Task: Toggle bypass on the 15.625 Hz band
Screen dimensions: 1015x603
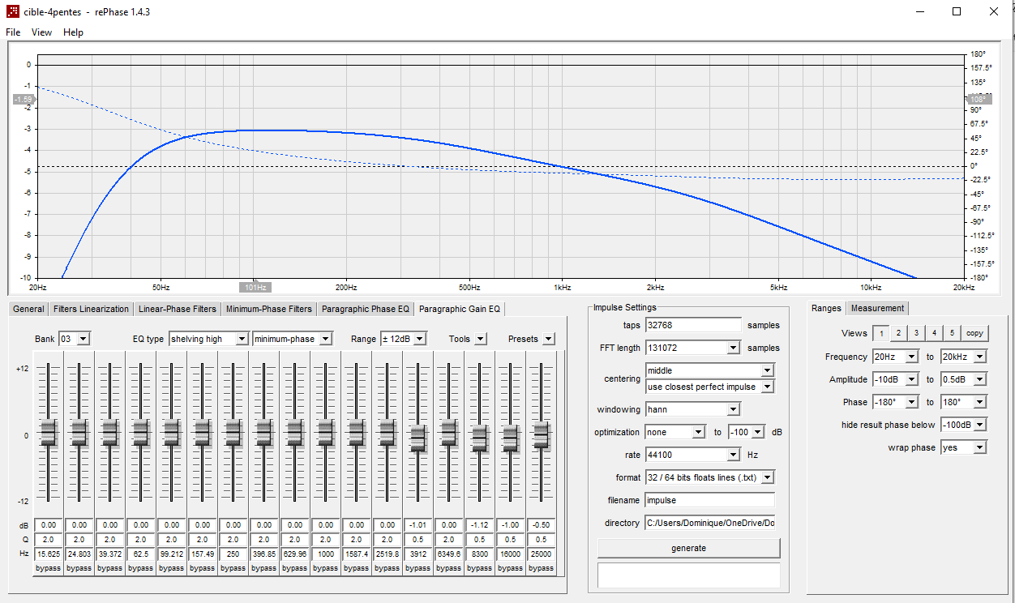Action: pos(48,568)
